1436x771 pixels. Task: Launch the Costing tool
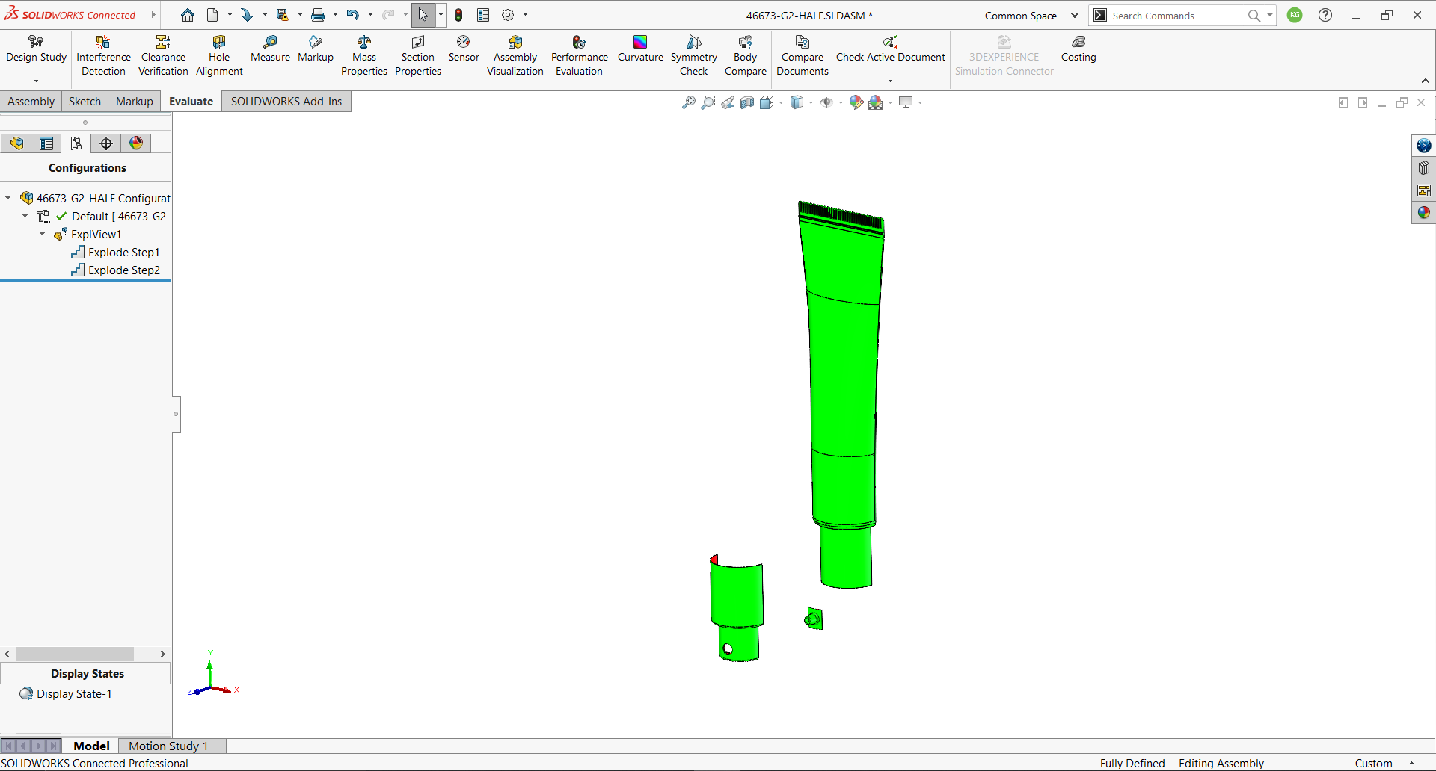tap(1078, 51)
